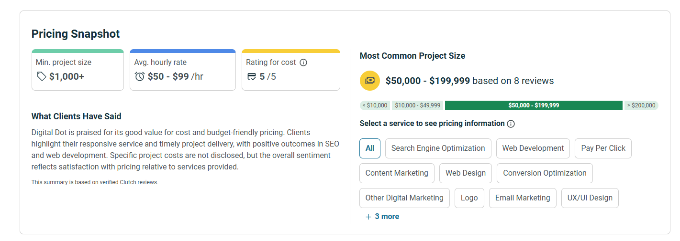Click the Other Digital Marketing chip
The width and height of the screenshot is (680, 241).
point(404,198)
